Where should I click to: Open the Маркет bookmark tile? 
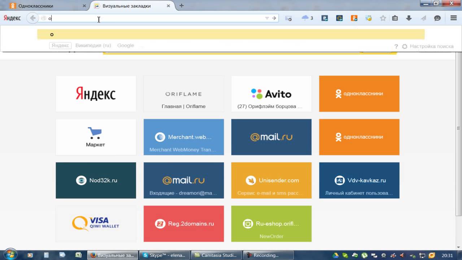(x=96, y=137)
